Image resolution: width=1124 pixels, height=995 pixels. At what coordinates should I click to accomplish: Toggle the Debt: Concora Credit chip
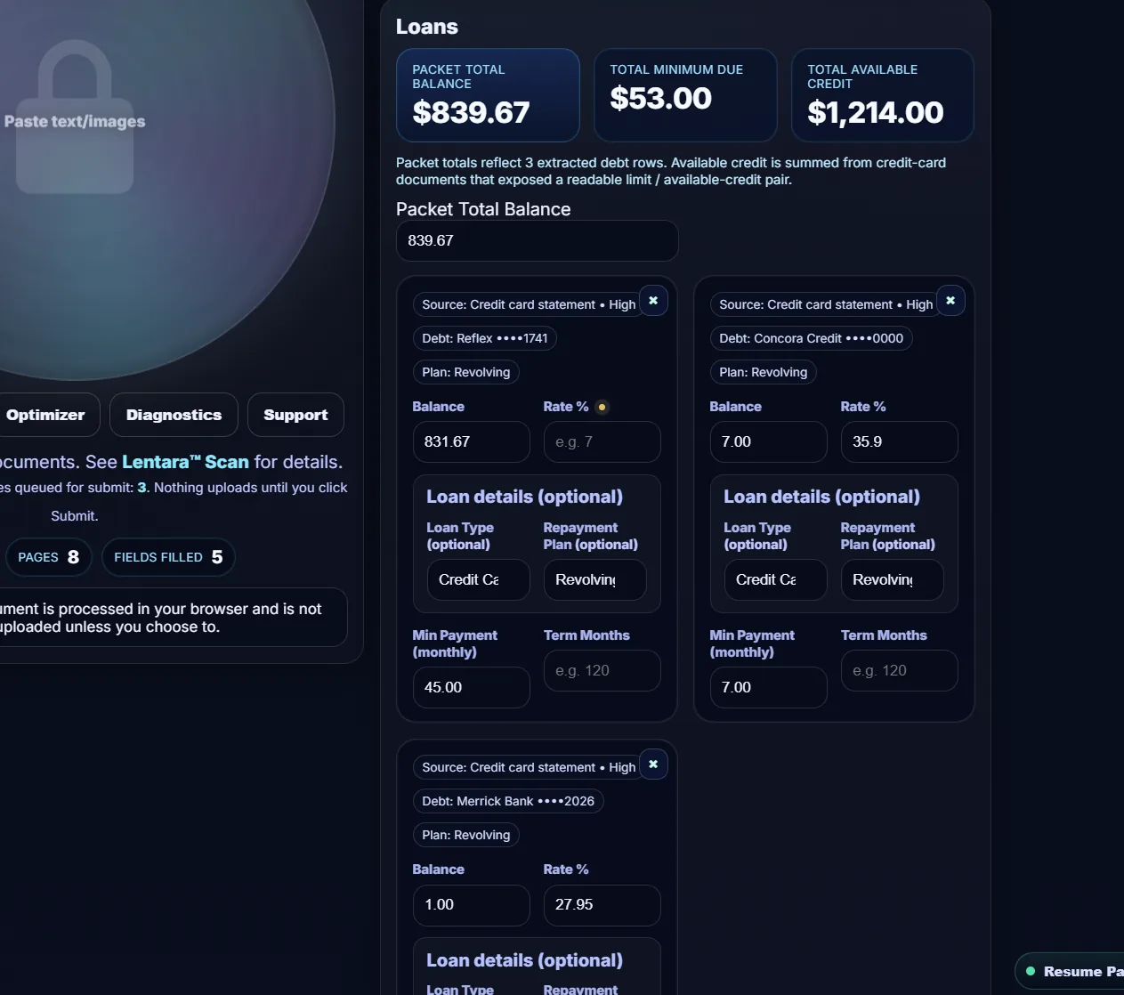coord(811,338)
